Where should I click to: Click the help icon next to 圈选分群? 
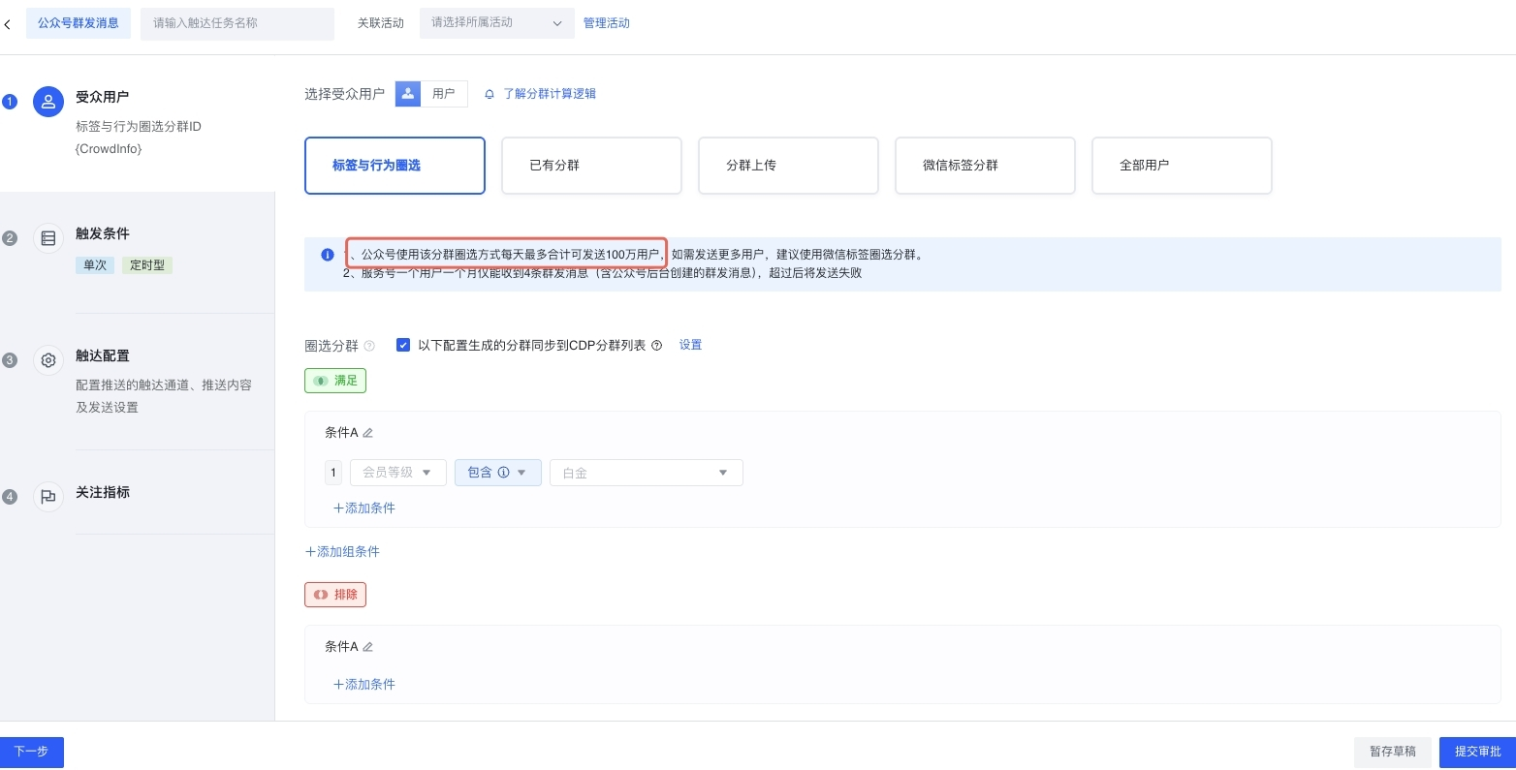click(x=369, y=346)
